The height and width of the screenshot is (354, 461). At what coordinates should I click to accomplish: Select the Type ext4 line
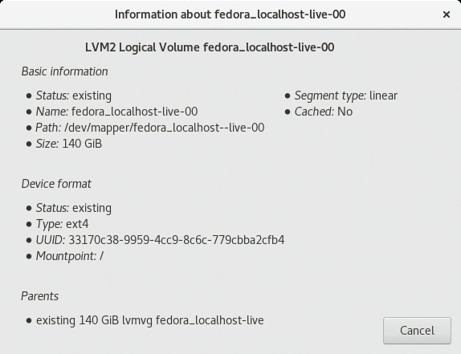pos(62,224)
